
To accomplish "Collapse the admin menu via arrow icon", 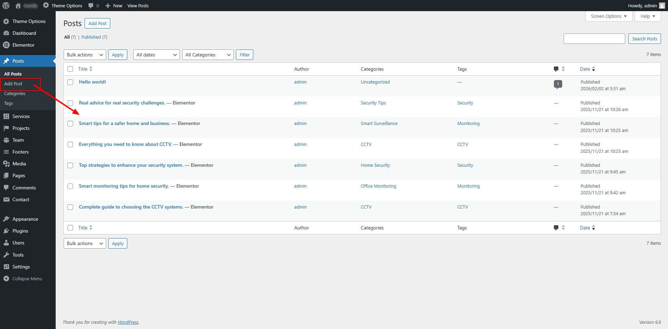I will click(6, 279).
